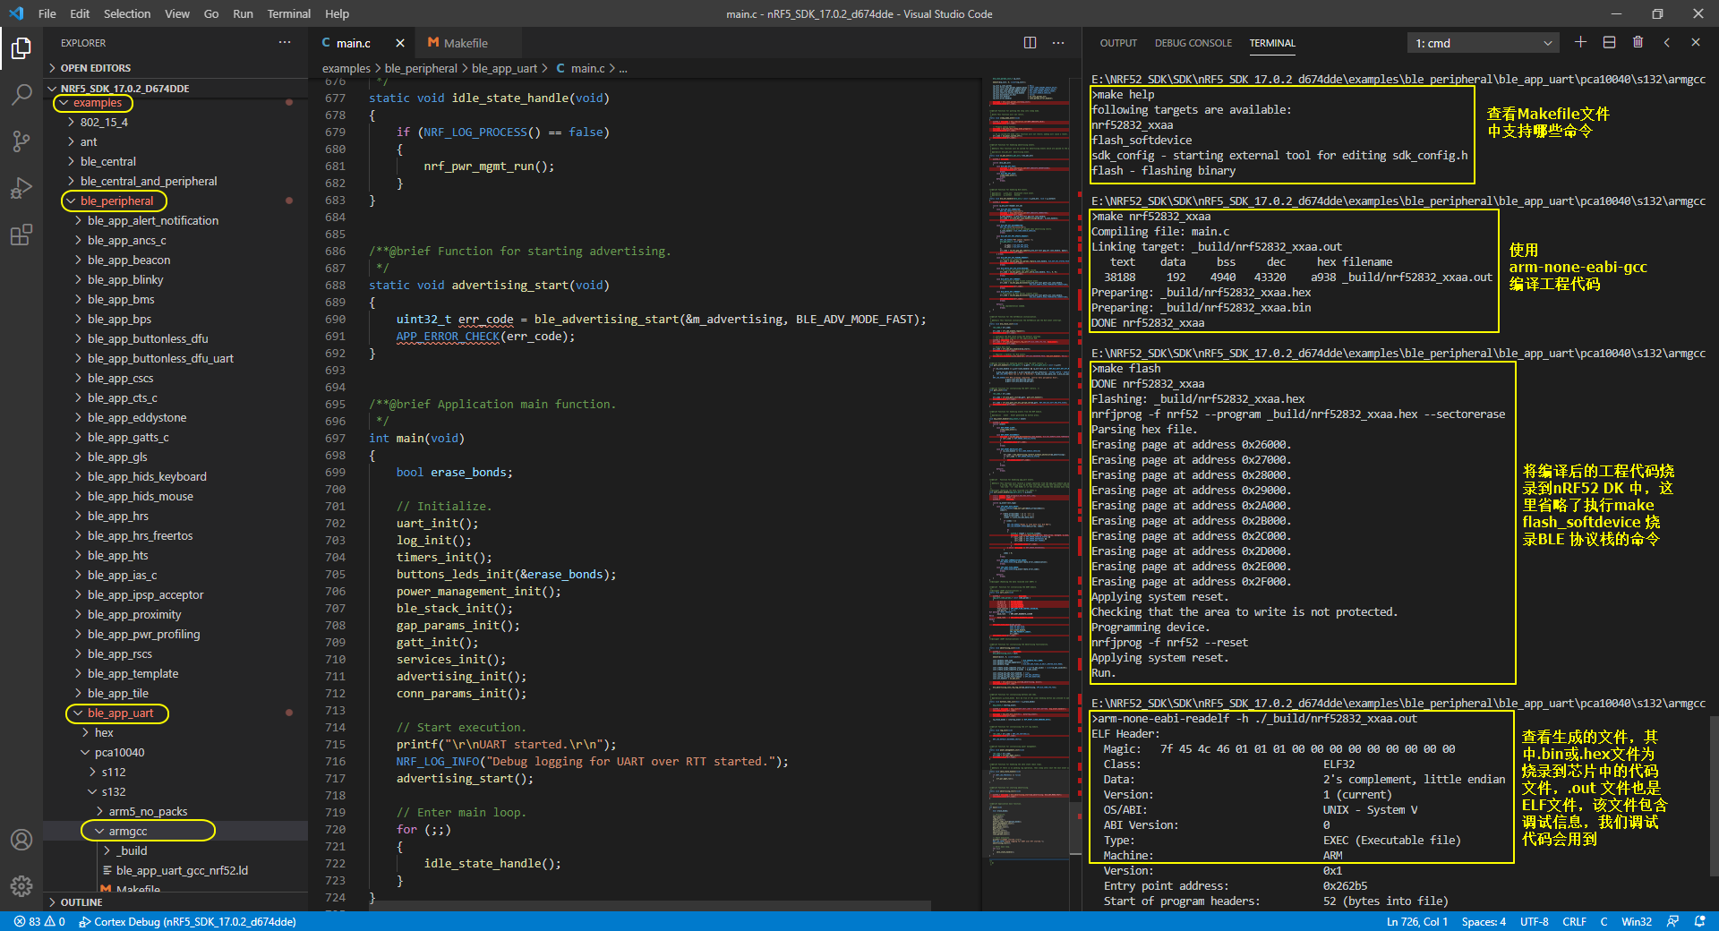Open the terminal selector dropdown '1: cmd'

[x=1483, y=43]
